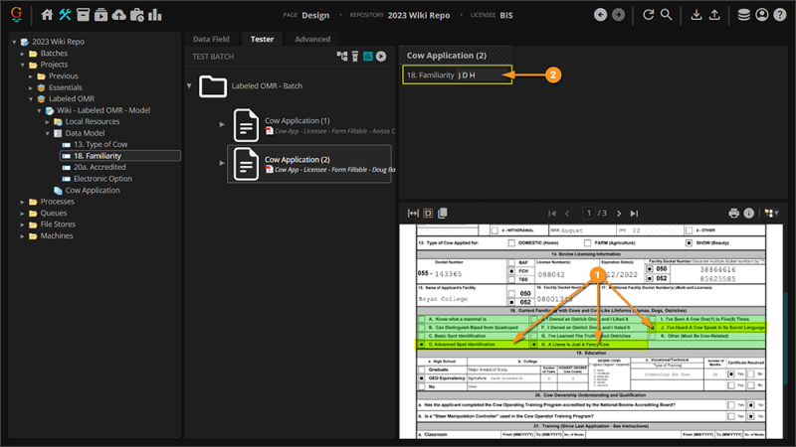Click the refresh icon in top bar
Screen dimensions: 796x447
649,15
